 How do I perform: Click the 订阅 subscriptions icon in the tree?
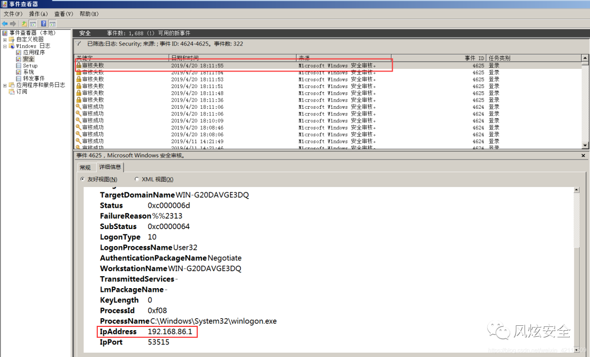coord(11,91)
